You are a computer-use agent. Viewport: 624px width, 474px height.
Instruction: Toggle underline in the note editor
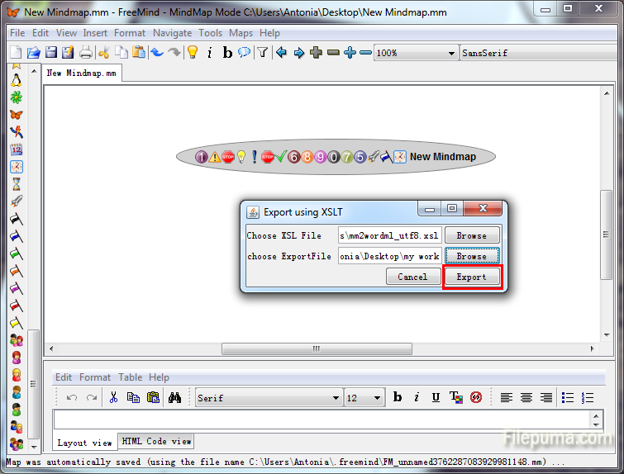tap(436, 398)
